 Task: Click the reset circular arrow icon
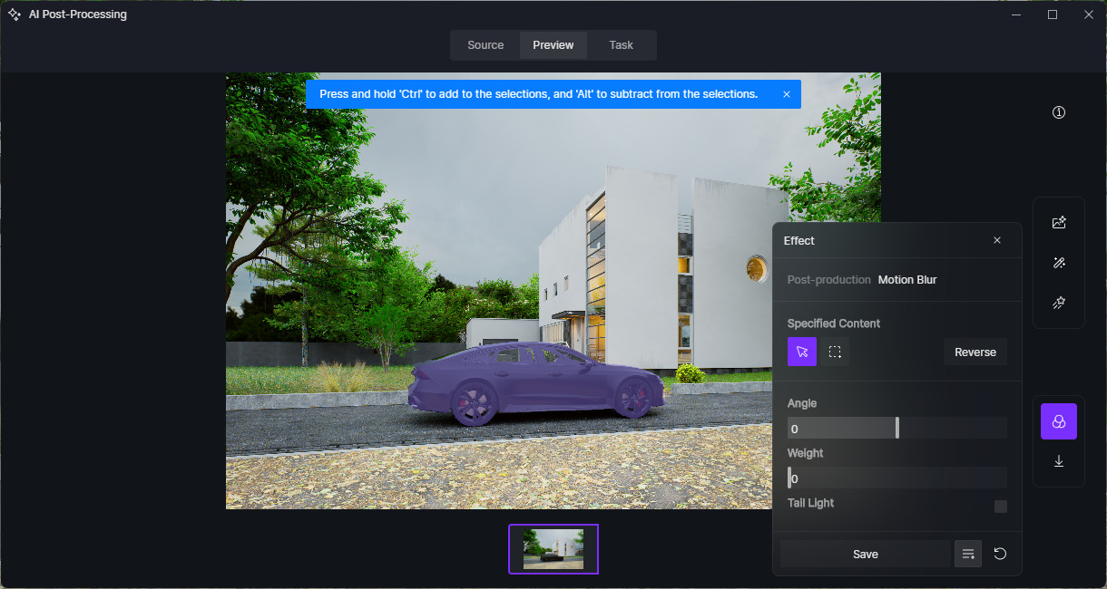pyautogui.click(x=1000, y=554)
